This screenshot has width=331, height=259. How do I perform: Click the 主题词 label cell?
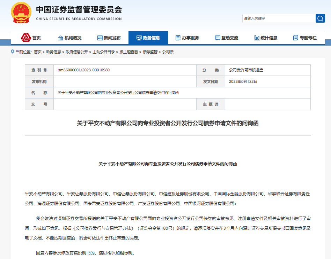[x=211, y=104]
